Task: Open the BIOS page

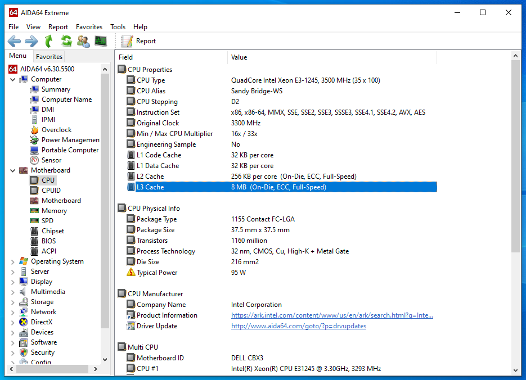Action: coord(48,241)
